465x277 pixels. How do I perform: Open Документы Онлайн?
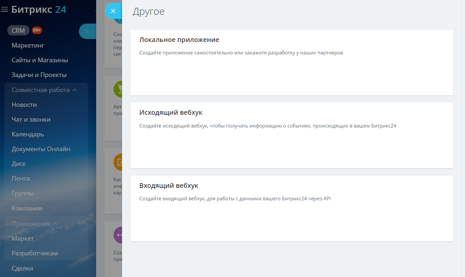coord(41,149)
